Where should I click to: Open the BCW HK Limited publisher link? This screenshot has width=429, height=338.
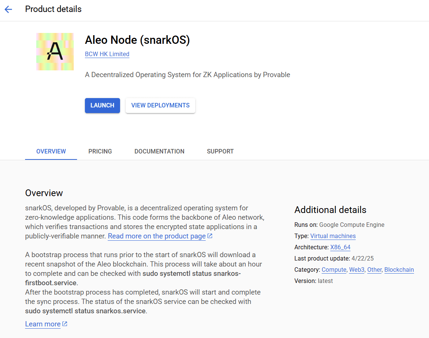point(107,54)
